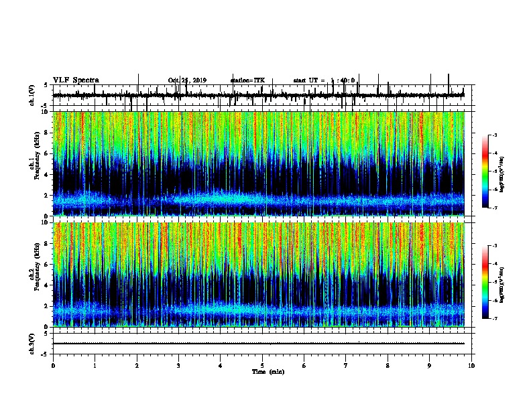Click the time axis tick label "2"
Image resolution: width=531 pixels, height=410 pixels.
(x=137, y=366)
